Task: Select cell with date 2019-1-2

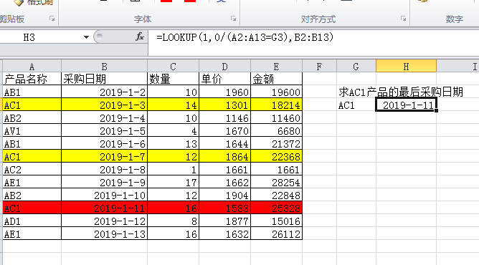Action: pyautogui.click(x=104, y=92)
